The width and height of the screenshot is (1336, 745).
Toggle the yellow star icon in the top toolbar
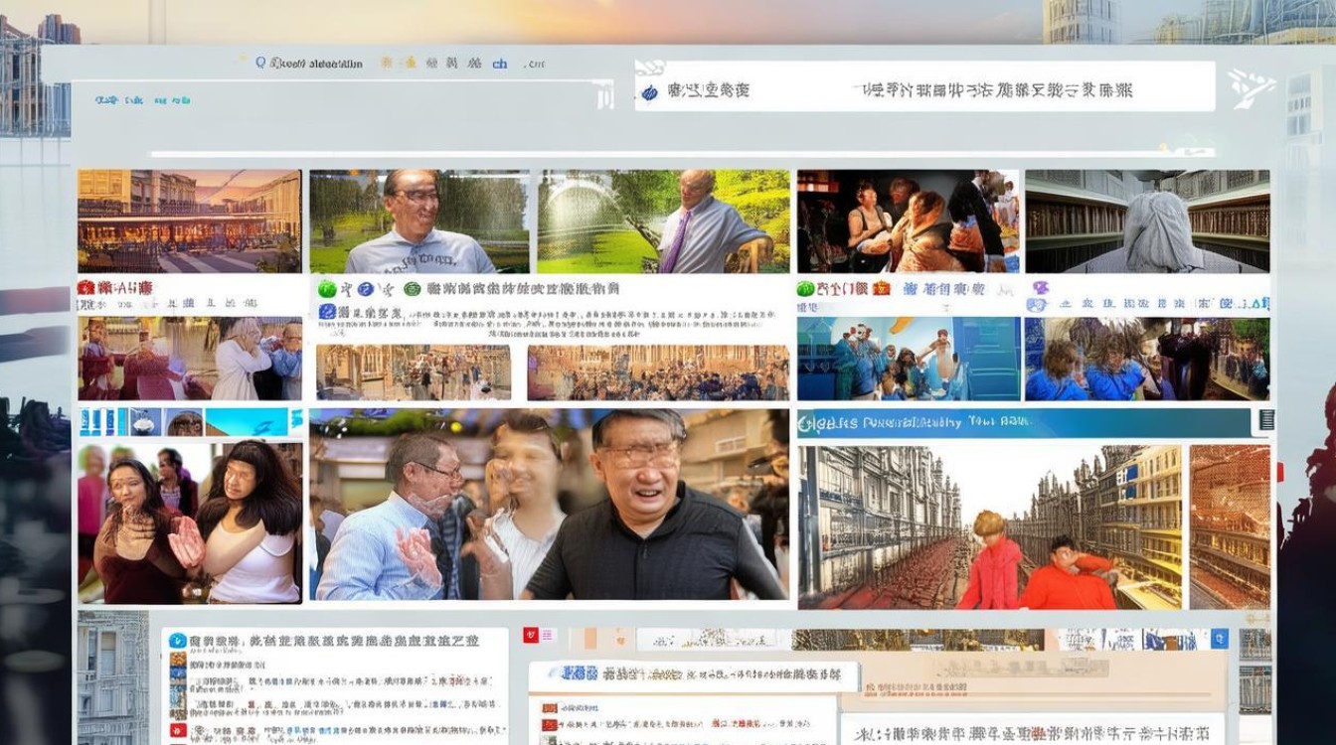(410, 63)
